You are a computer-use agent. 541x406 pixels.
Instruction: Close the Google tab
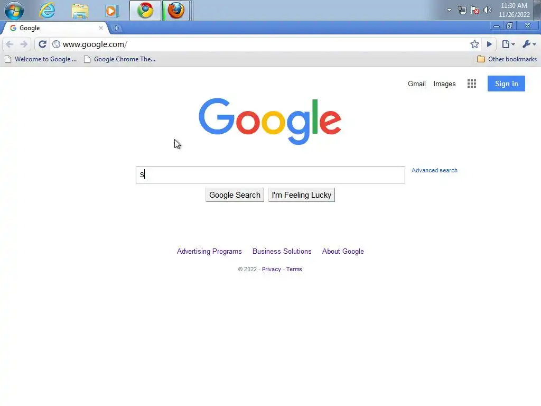(x=101, y=28)
